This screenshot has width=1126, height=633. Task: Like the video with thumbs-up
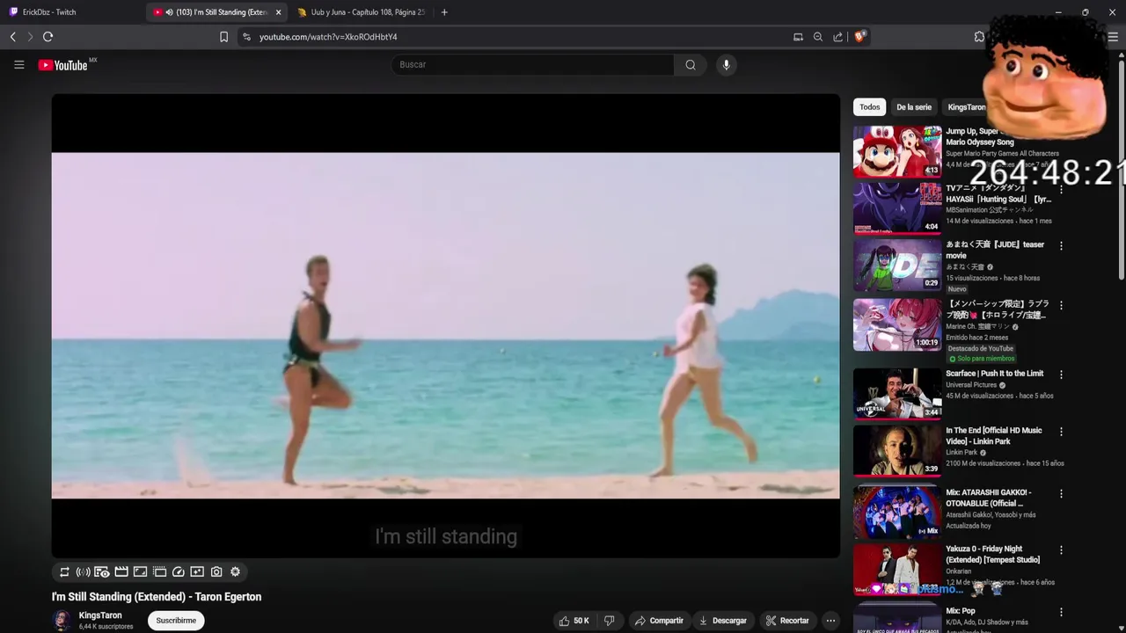pyautogui.click(x=574, y=621)
